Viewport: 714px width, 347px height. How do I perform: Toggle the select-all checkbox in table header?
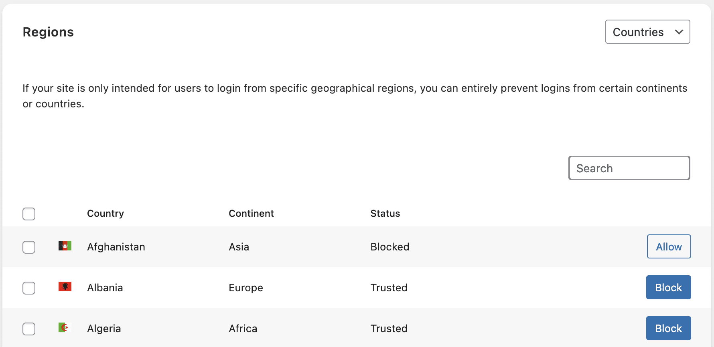[x=29, y=214]
